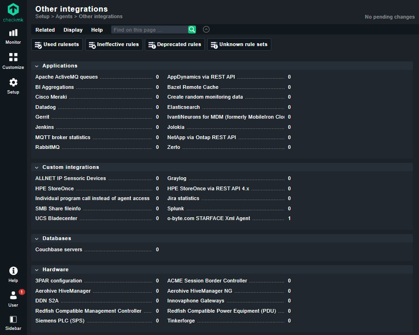Click the Used rulesets button
Screen dimensions: 419x335
tap(57, 45)
